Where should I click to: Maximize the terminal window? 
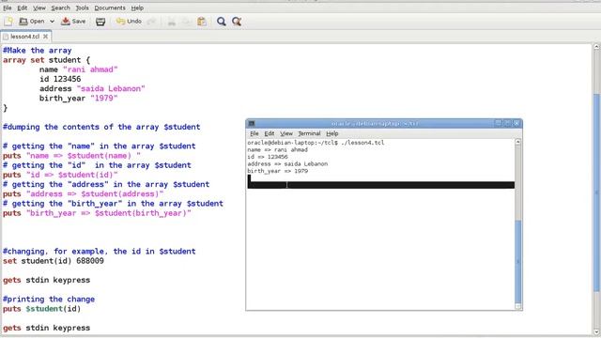507,123
